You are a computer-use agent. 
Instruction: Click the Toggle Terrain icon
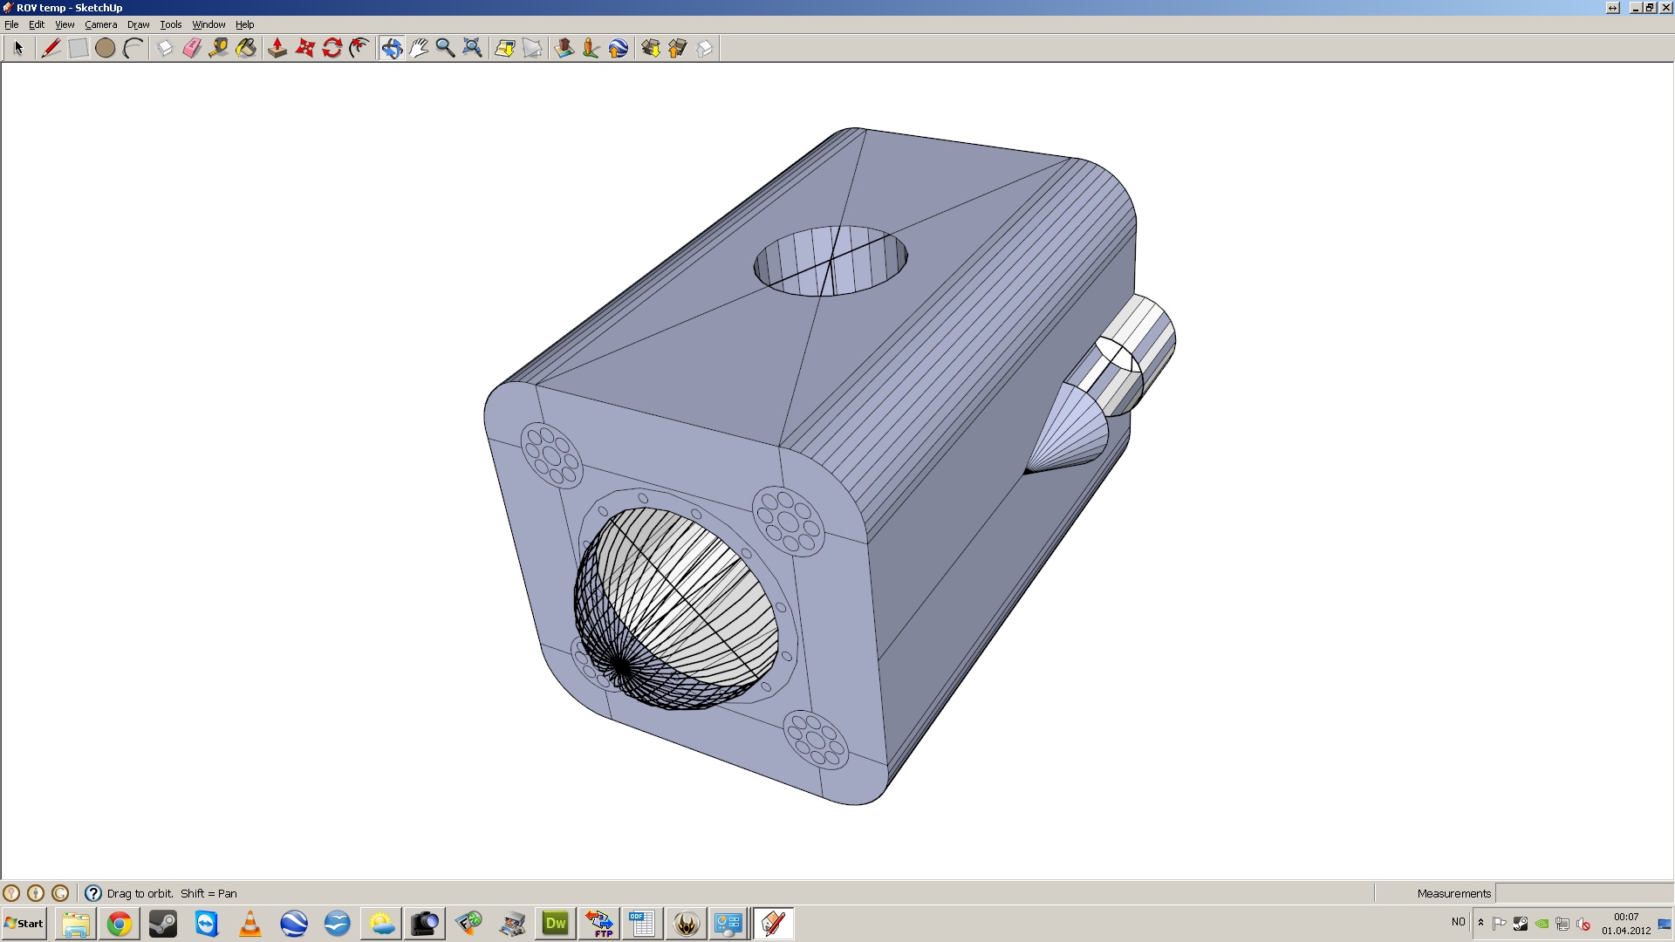click(x=531, y=48)
